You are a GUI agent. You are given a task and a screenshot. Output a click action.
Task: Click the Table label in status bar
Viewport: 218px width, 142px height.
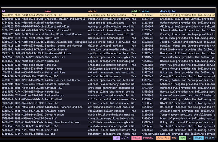click(x=137, y=138)
